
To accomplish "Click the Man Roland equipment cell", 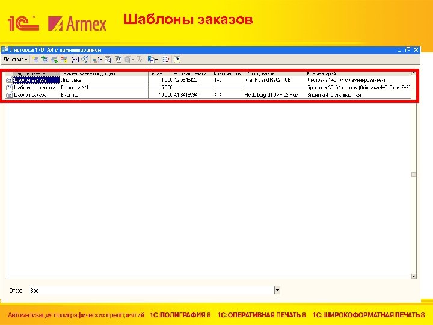I will click(275, 80).
